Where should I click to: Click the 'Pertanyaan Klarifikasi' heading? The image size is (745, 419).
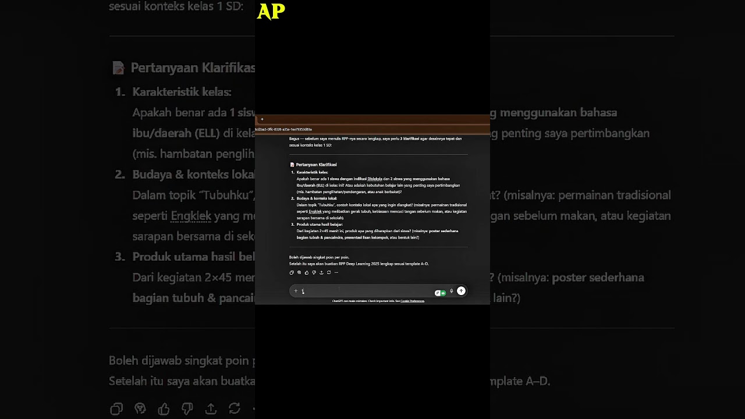[316, 165]
